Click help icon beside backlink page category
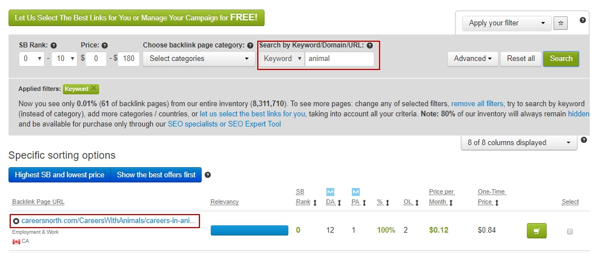This screenshot has width=596, height=253. (250, 45)
